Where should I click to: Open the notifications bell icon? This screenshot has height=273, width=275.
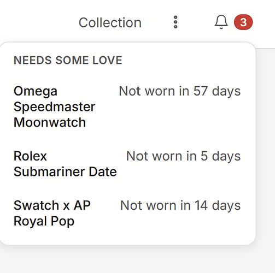coord(221,22)
